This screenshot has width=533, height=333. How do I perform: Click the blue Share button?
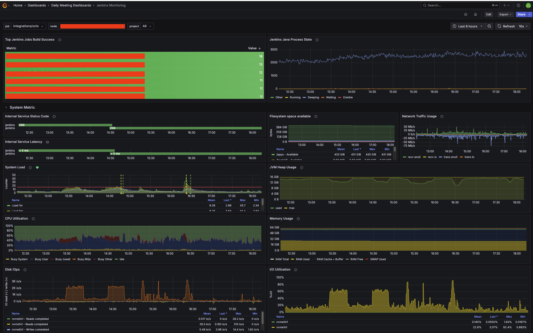521,15
